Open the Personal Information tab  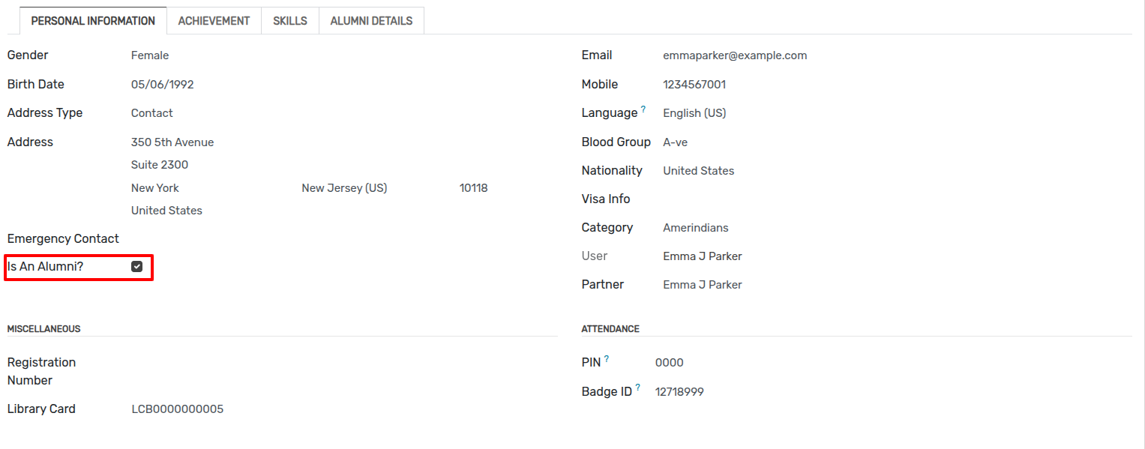93,21
